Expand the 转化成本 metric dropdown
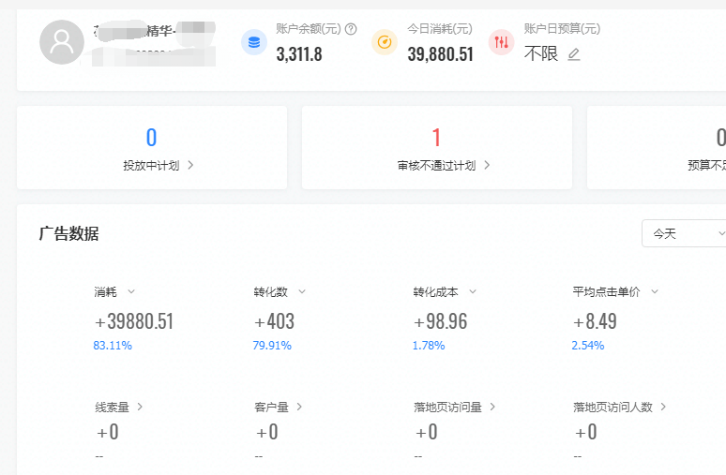The width and height of the screenshot is (726, 475). coord(473,291)
